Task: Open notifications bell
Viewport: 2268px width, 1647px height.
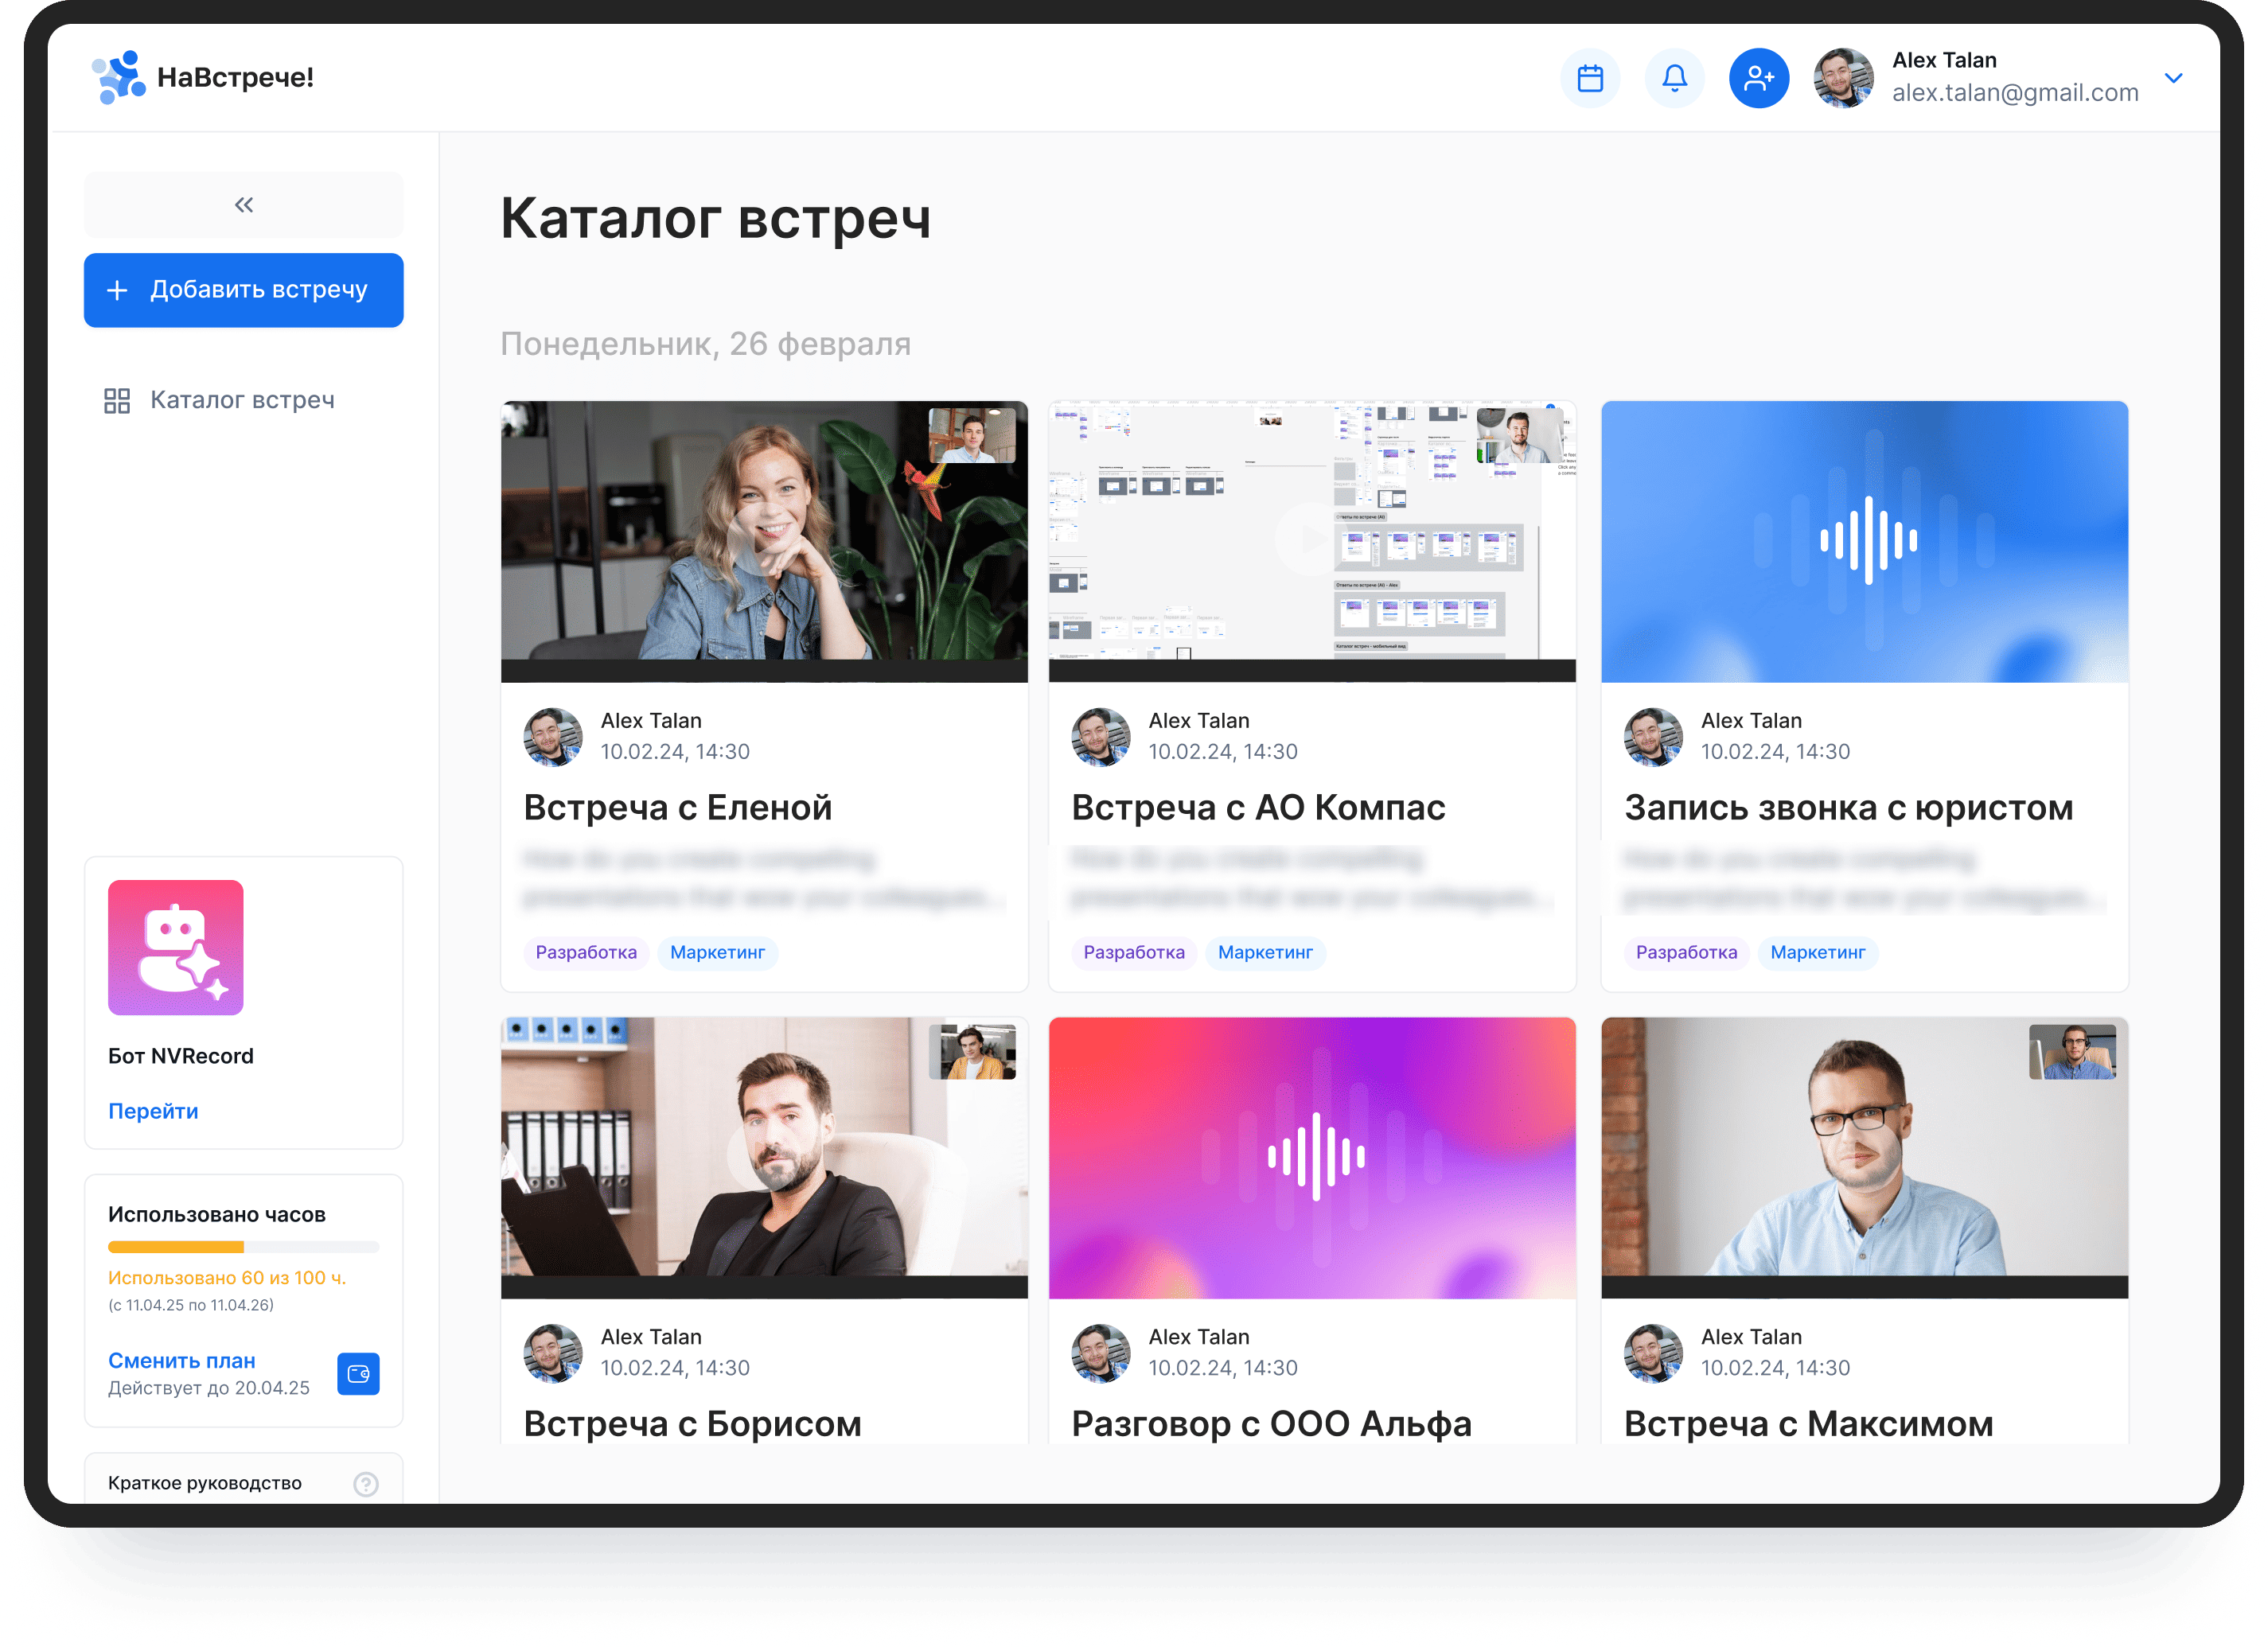Action: 1674,78
